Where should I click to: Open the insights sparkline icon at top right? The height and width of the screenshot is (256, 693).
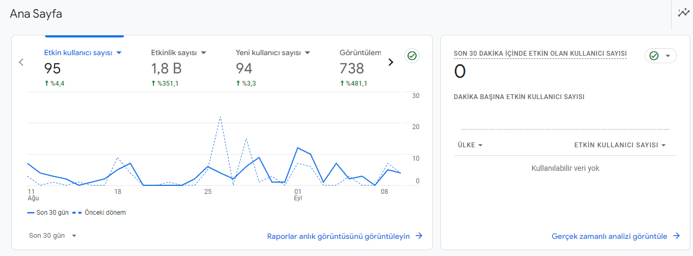[683, 13]
